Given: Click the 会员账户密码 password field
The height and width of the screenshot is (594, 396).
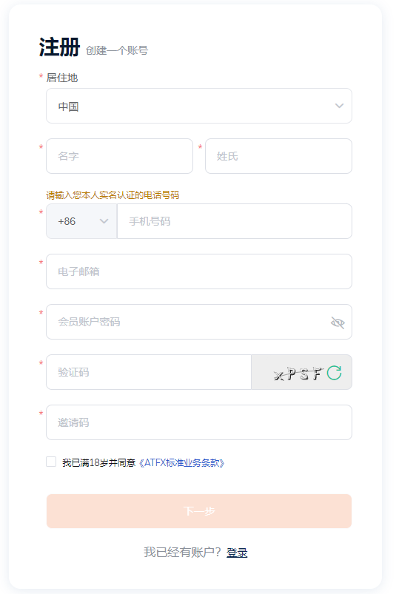Looking at the screenshot, I should pyautogui.click(x=199, y=322).
